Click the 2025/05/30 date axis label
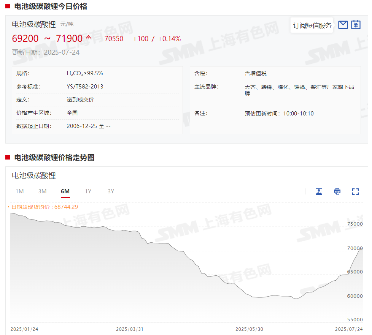Screen dimensions: 372x335 click(249, 329)
